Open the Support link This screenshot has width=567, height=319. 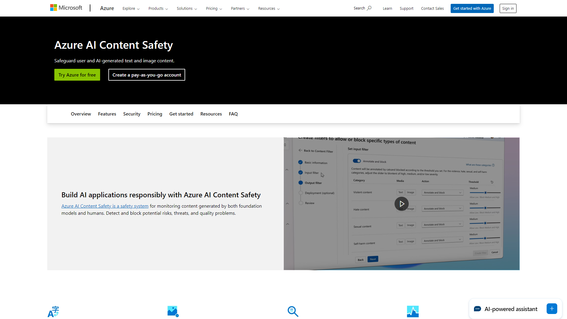point(406,8)
